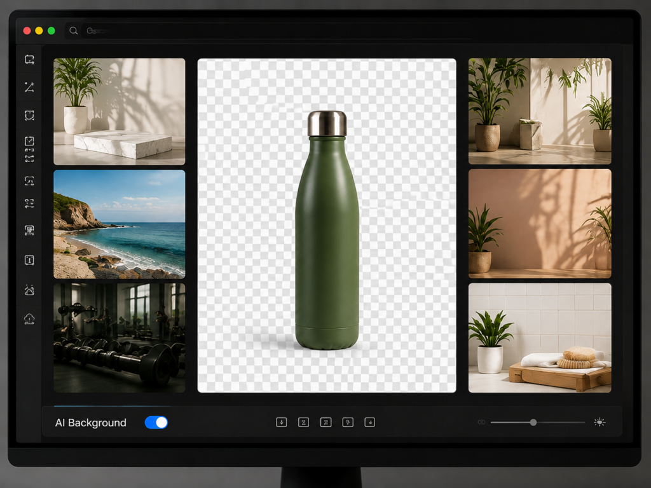Choose the beach coastline background thumbnail

coord(119,224)
